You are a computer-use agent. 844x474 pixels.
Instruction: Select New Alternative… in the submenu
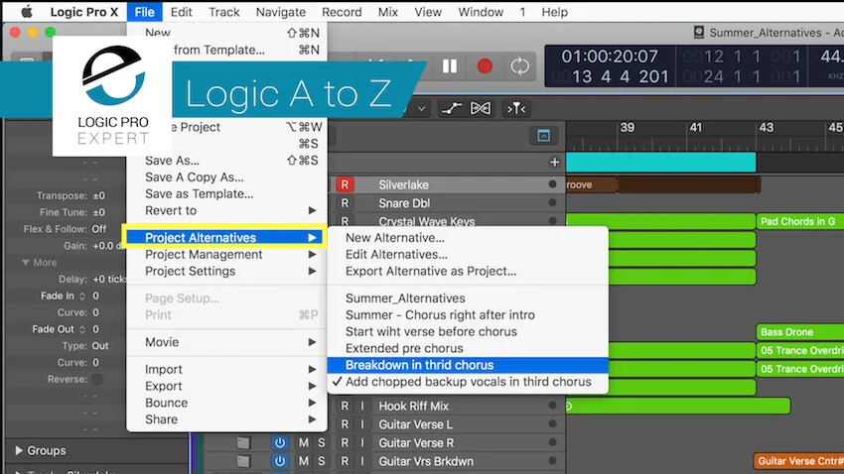(468, 238)
